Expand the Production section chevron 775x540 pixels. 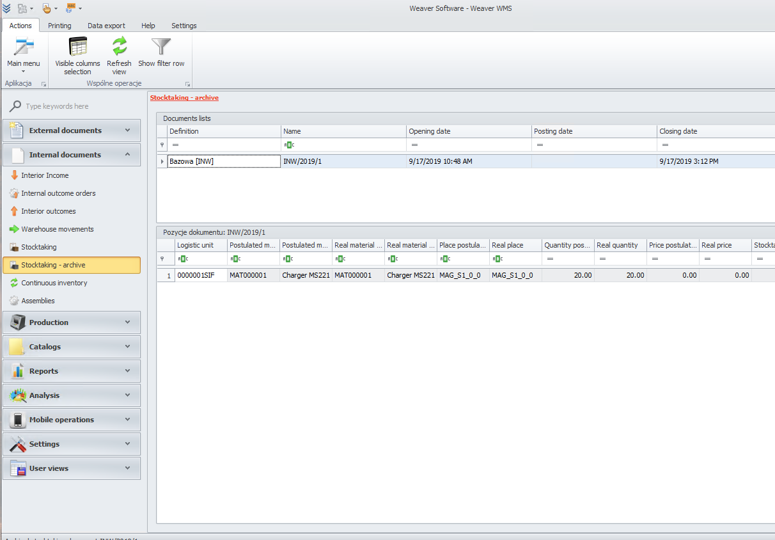[x=128, y=322]
